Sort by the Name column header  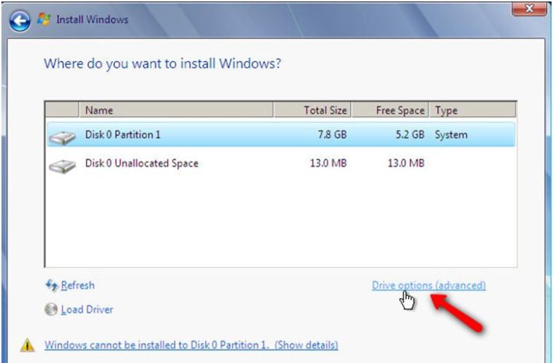176,111
